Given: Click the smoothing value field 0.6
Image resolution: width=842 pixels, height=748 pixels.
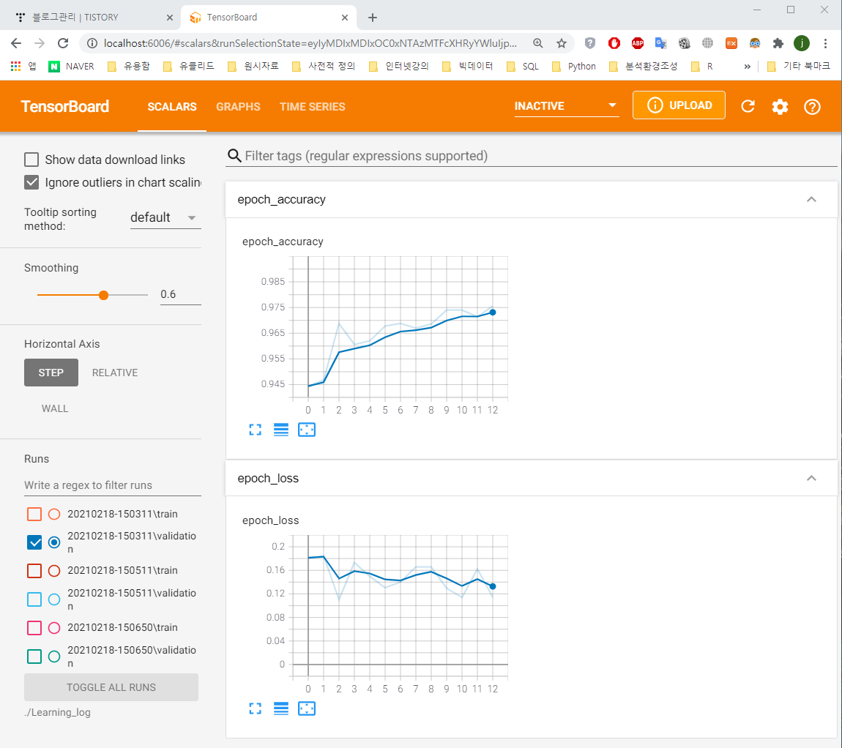Looking at the screenshot, I should click(180, 294).
